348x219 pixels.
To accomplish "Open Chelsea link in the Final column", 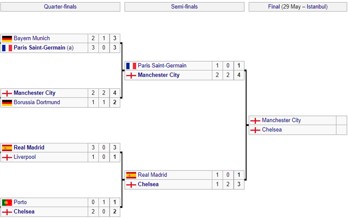I will click(272, 130).
